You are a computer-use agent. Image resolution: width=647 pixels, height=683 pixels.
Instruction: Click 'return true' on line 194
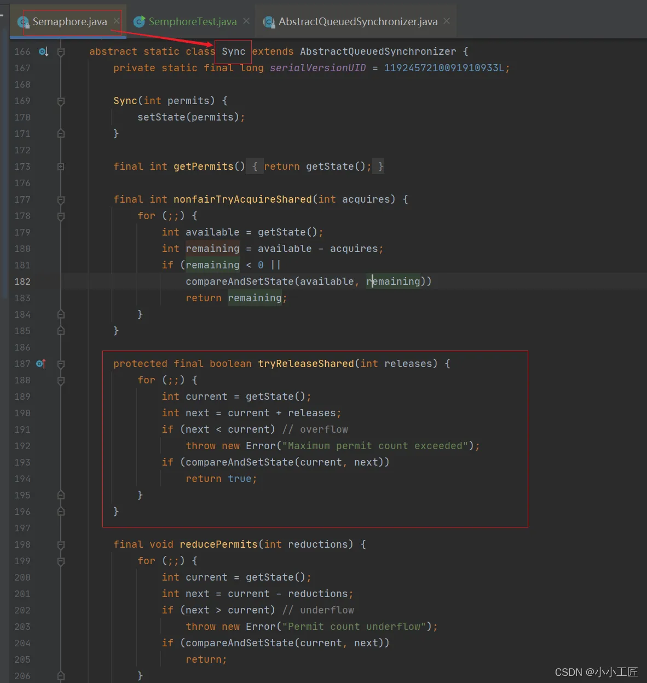click(x=218, y=479)
